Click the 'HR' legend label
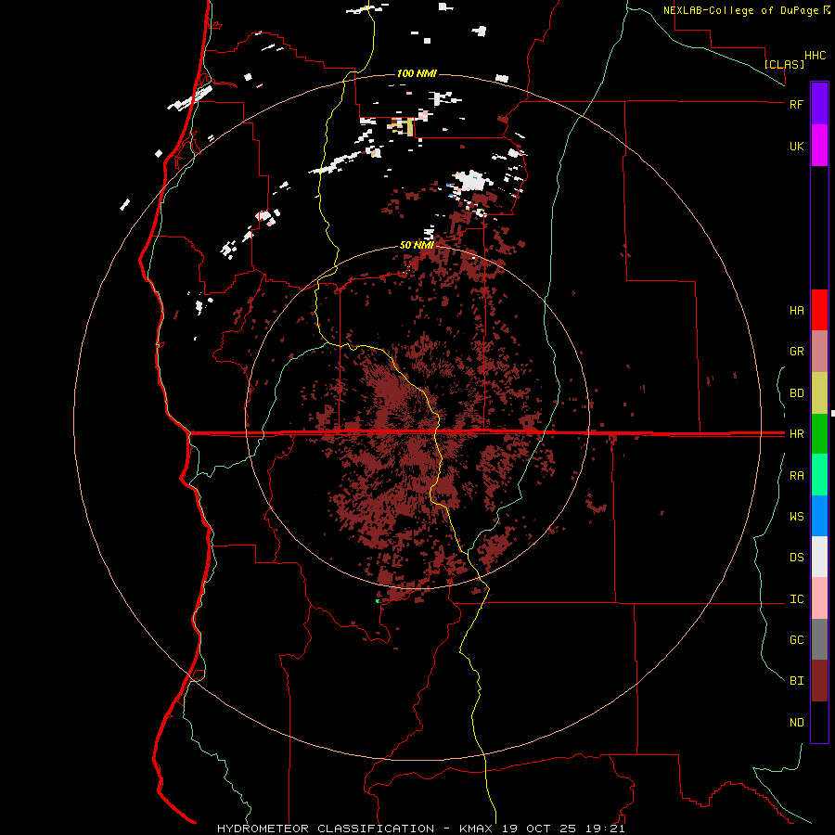This screenshot has width=835, height=835. (x=796, y=434)
